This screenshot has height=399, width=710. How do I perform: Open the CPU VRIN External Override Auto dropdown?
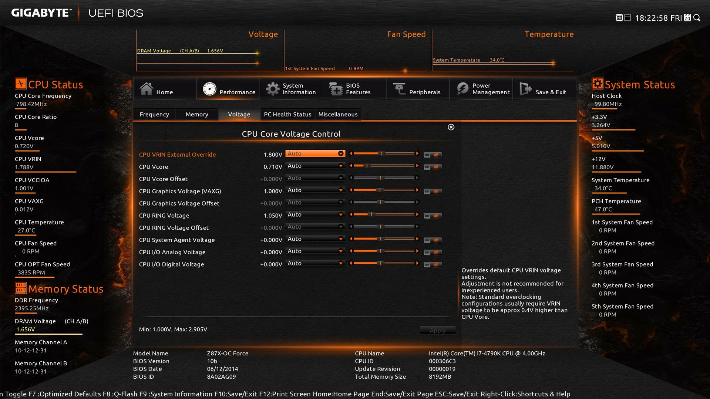pyautogui.click(x=315, y=153)
